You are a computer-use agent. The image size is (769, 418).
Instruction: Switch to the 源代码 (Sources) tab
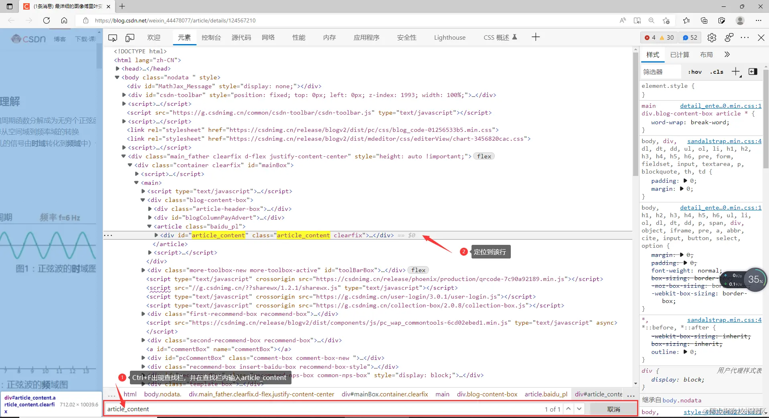(241, 38)
